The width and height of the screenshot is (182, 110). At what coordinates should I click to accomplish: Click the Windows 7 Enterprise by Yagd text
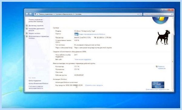click(85, 31)
